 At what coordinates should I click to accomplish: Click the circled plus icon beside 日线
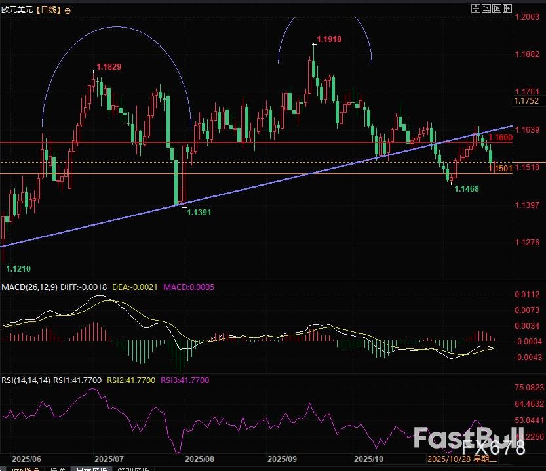pyautogui.click(x=67, y=10)
